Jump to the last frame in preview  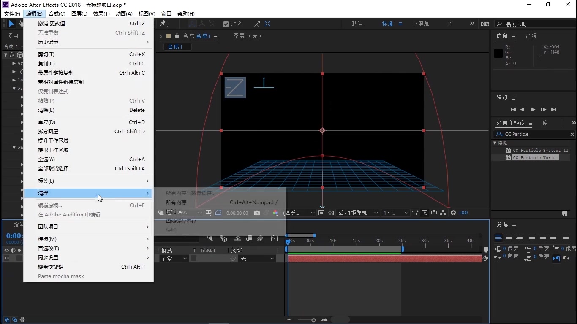pos(554,110)
